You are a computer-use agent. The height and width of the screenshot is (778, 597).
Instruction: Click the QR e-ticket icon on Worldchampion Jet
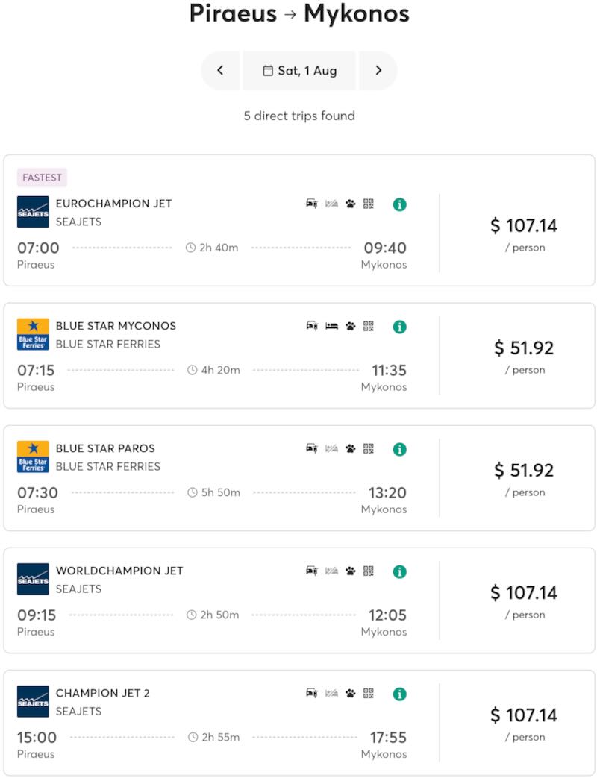pos(367,571)
